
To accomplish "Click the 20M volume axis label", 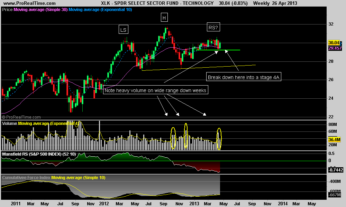I will click(x=333, y=145).
